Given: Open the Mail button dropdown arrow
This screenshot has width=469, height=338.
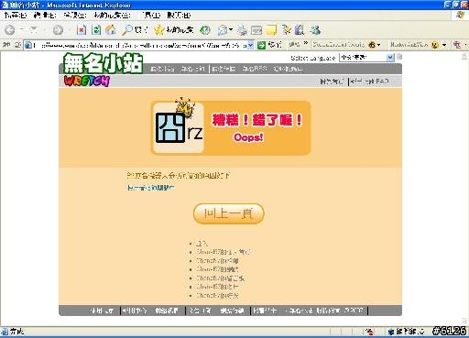Looking at the screenshot, I should [231, 30].
